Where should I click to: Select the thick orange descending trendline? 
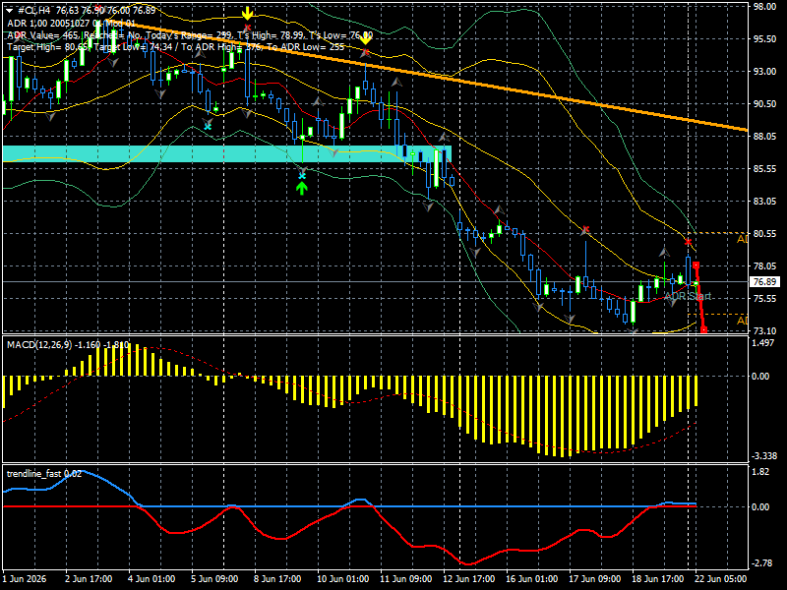tap(427, 76)
